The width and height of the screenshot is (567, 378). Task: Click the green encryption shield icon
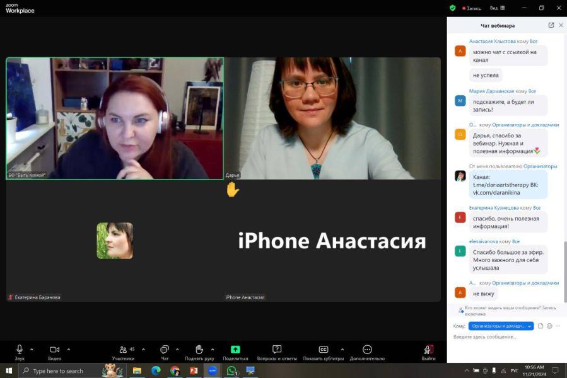tap(452, 8)
